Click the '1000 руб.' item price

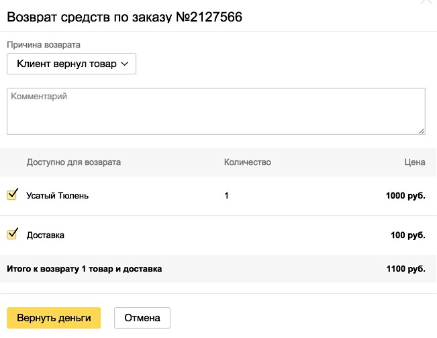405,196
